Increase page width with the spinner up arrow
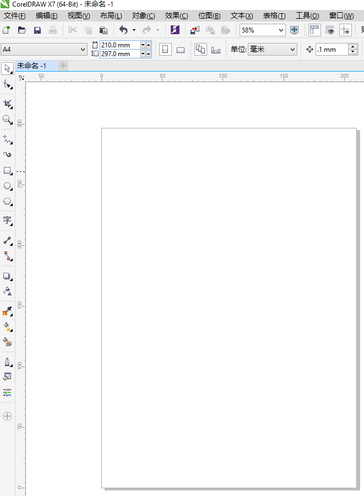The width and height of the screenshot is (364, 496). click(x=148, y=45)
